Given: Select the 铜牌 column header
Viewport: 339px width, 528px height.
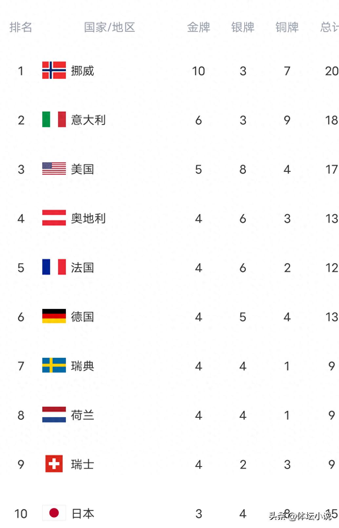Looking at the screenshot, I should (x=287, y=27).
